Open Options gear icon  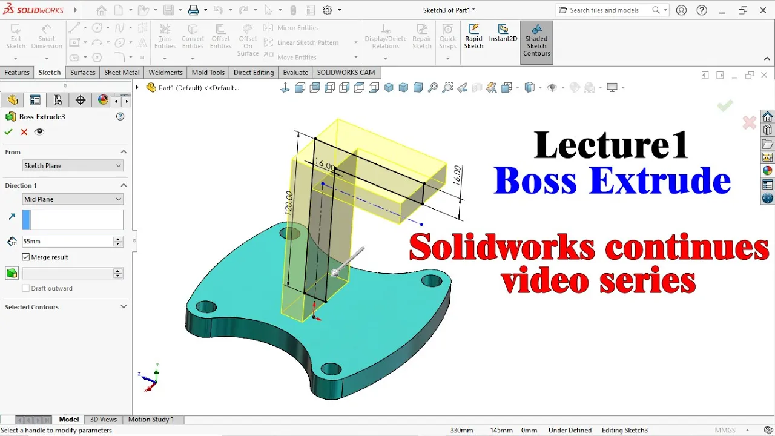[328, 10]
